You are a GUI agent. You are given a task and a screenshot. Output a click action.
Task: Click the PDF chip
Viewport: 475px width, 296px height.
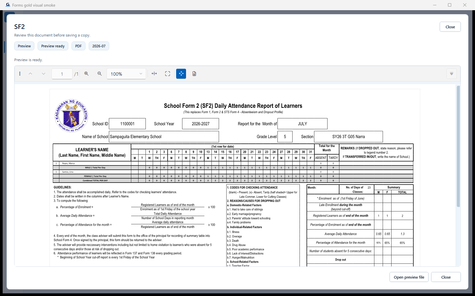(79, 46)
